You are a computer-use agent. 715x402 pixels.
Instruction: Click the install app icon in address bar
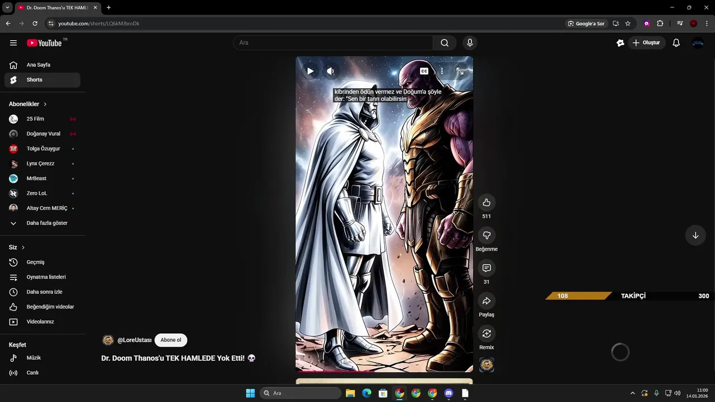616,23
